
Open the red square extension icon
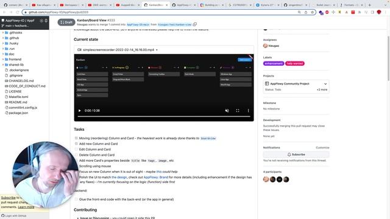point(353,12)
